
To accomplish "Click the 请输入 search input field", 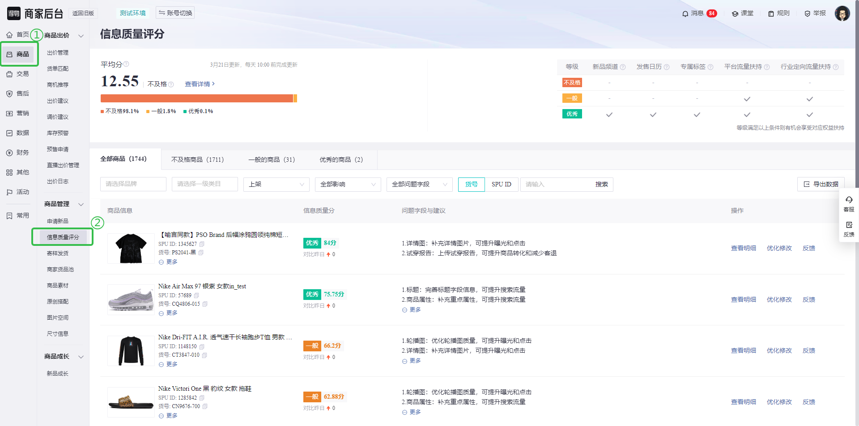I will pyautogui.click(x=556, y=184).
